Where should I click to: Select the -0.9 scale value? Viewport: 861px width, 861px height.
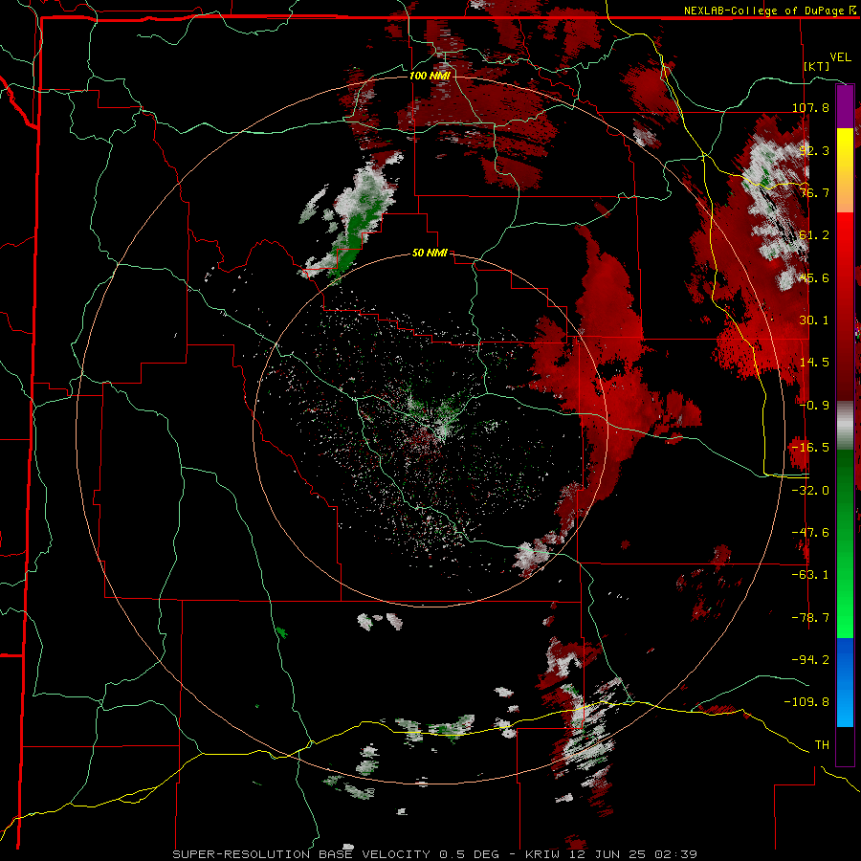click(x=814, y=405)
